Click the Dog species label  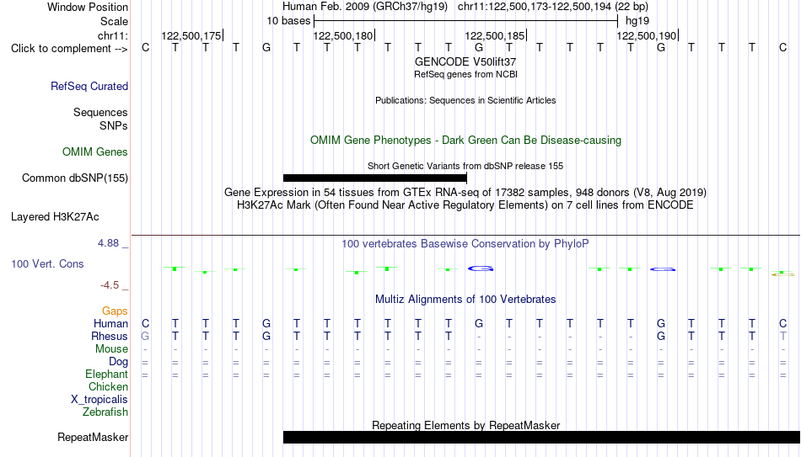[118, 362]
